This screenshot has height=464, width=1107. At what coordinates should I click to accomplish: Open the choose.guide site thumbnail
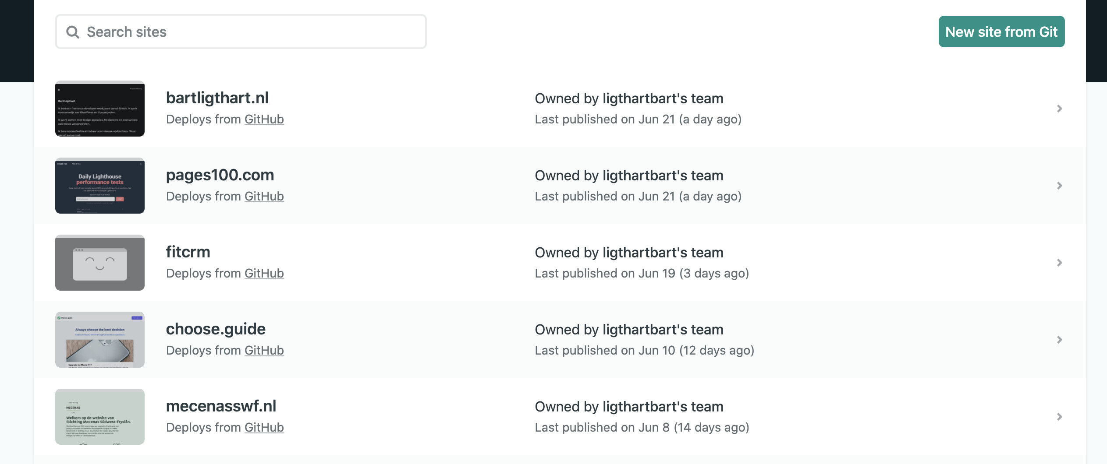coord(100,340)
